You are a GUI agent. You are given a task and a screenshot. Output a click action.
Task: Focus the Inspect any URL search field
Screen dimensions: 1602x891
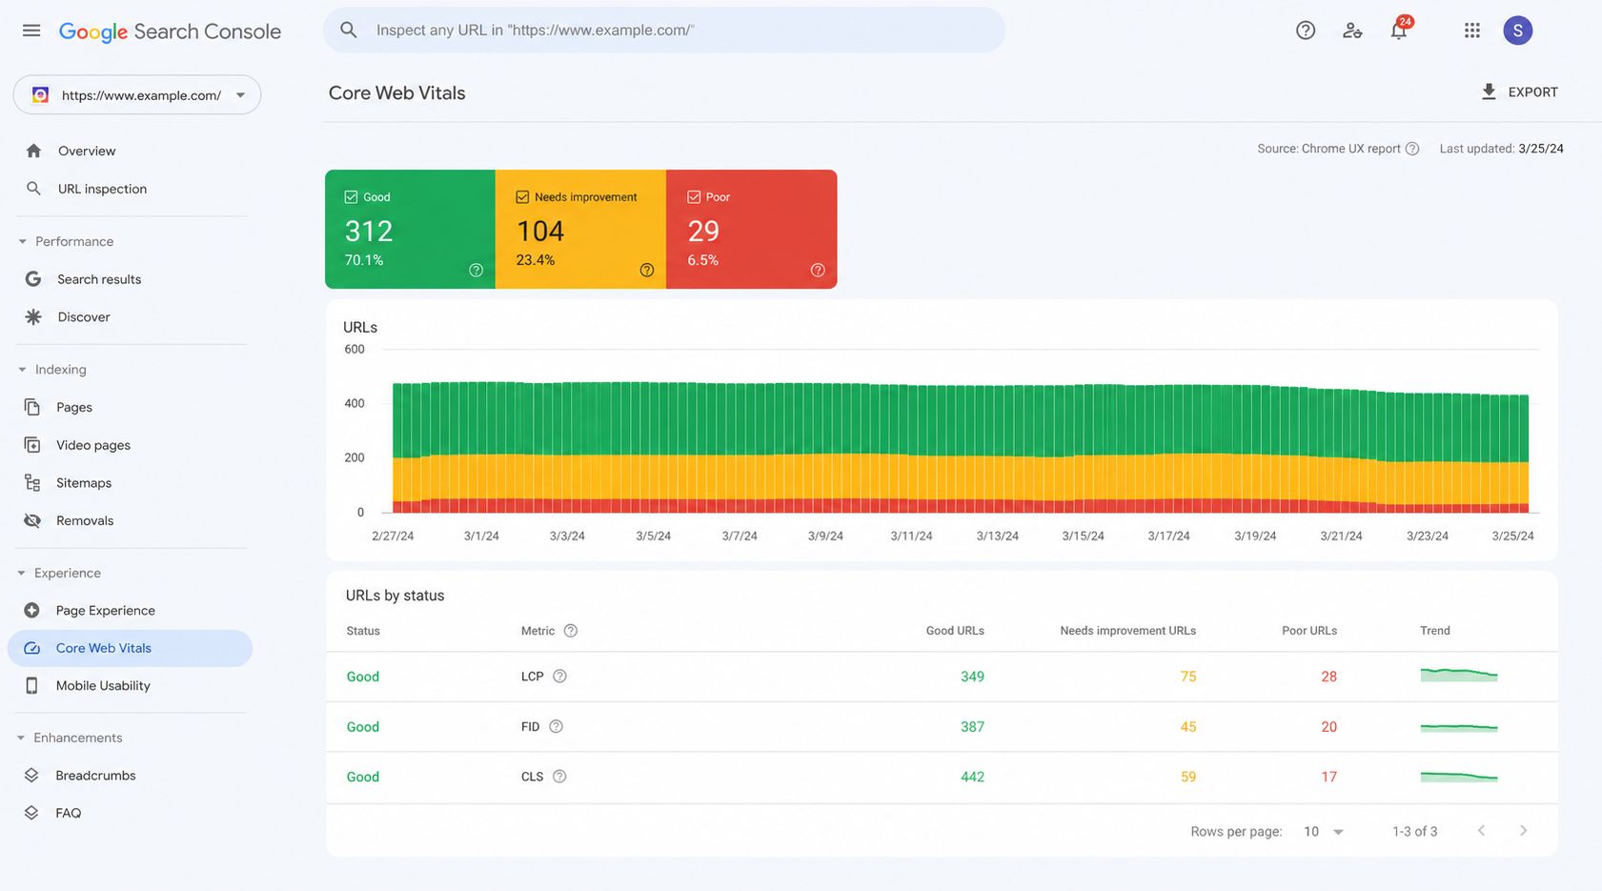[x=664, y=30]
